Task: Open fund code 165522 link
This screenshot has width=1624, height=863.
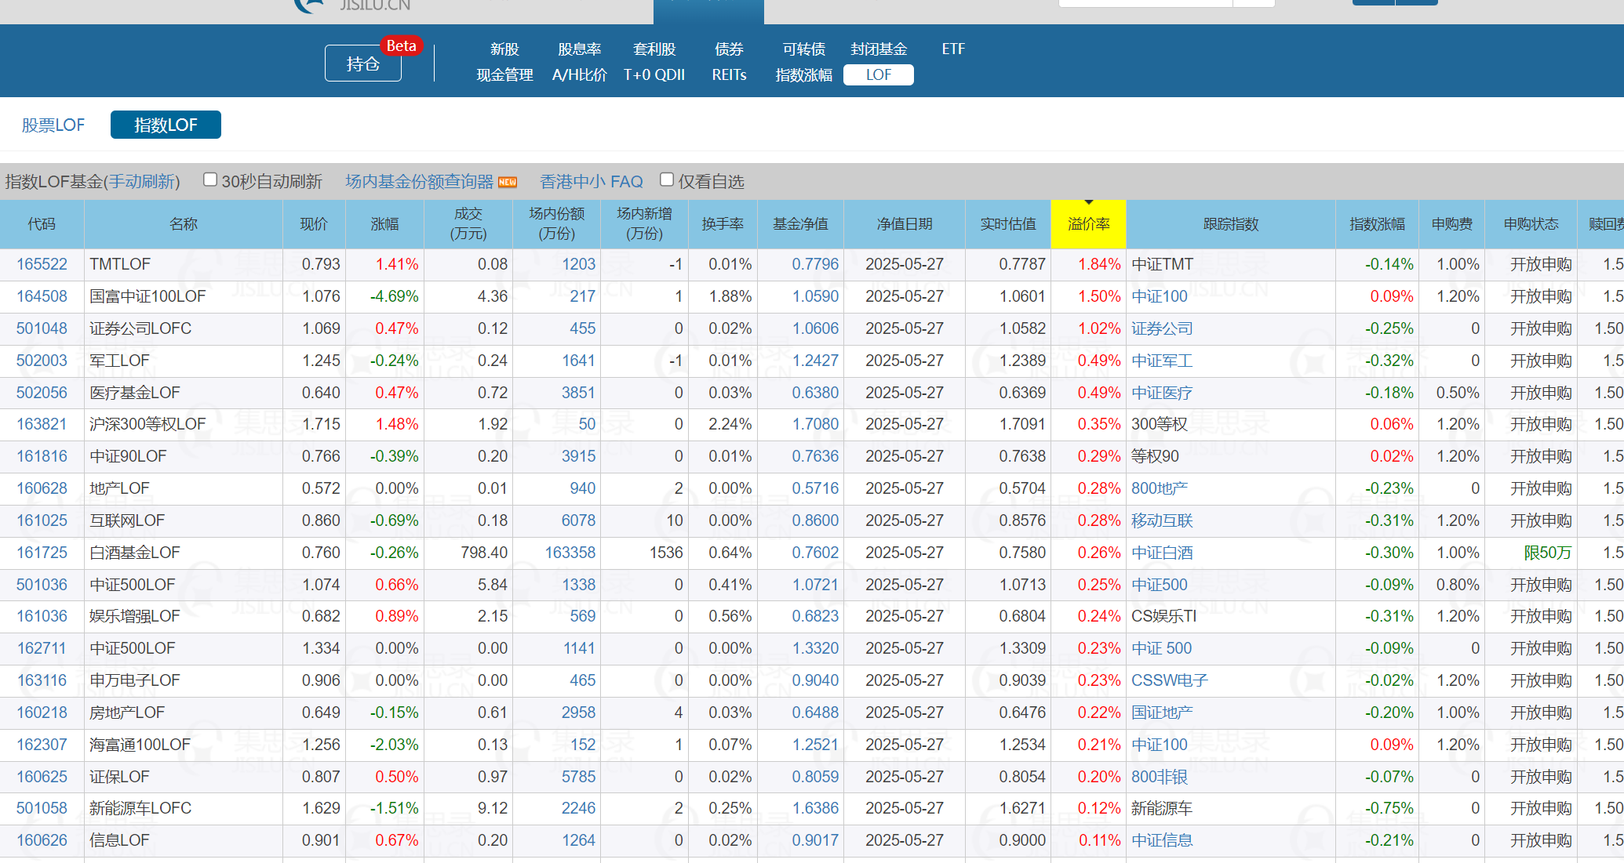Action: (x=42, y=265)
